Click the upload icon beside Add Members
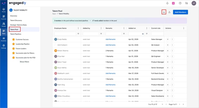The image size is (199, 108). coord(169,12)
